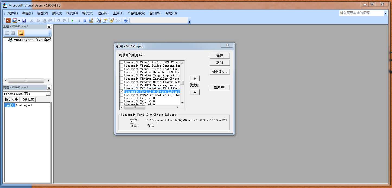Click the Find binoculars icon
Image resolution: width=392 pixels, height=188 pixels.
50,21
